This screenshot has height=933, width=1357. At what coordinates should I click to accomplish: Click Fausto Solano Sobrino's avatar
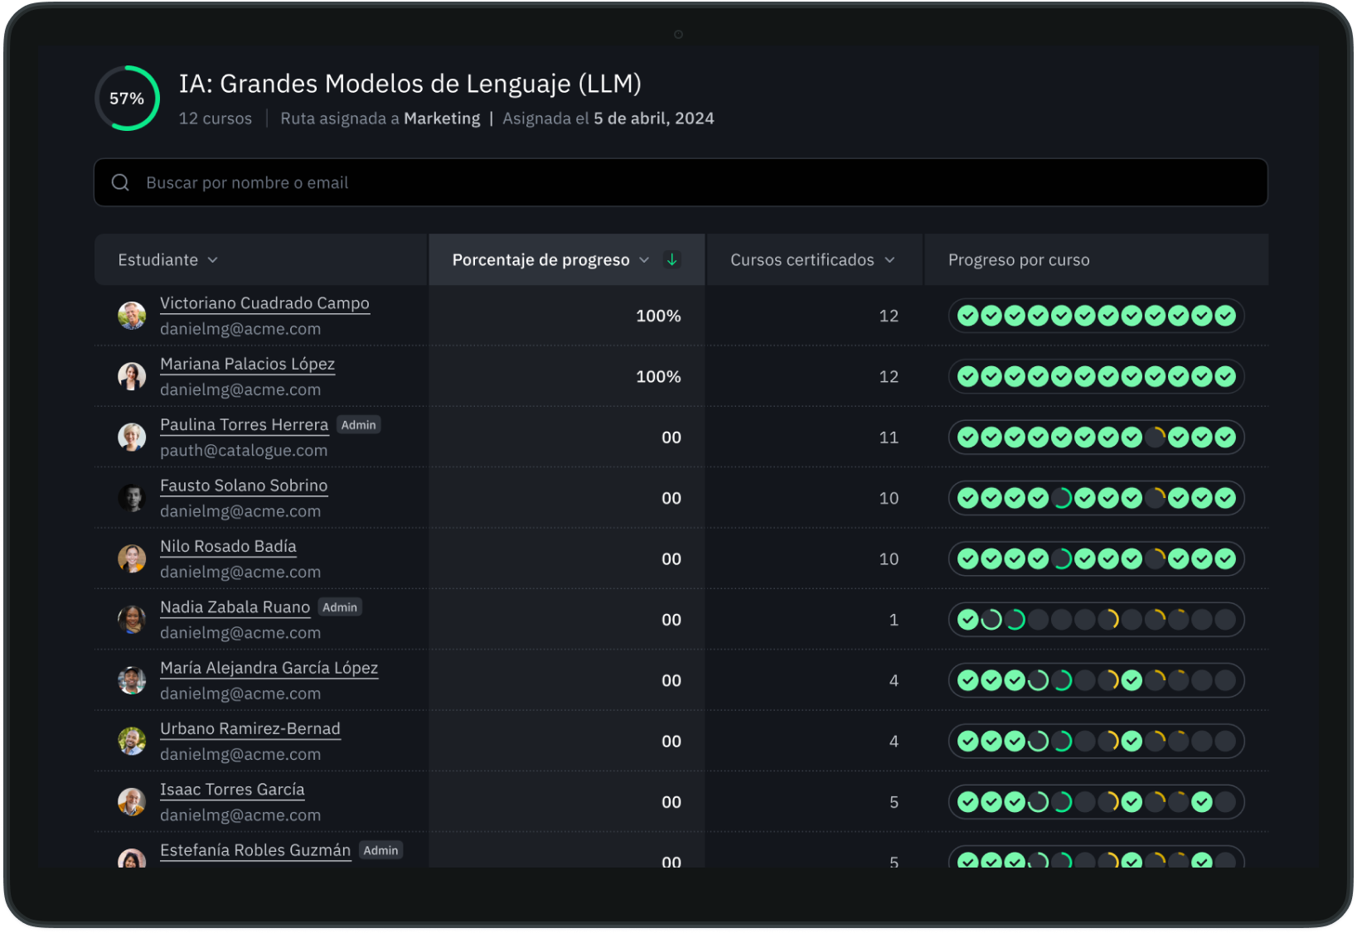point(132,498)
